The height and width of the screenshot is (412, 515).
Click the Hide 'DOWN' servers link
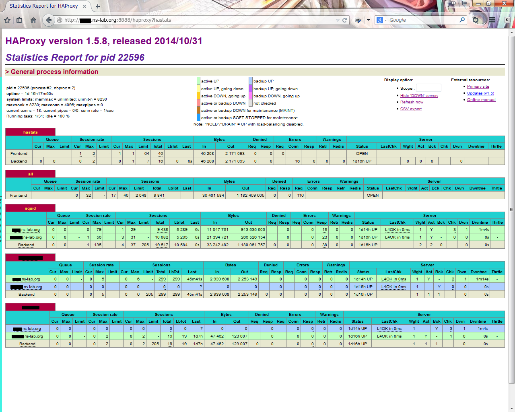click(419, 96)
